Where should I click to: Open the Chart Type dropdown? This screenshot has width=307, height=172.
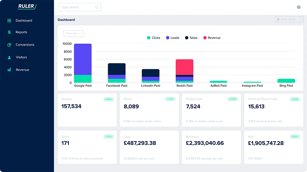pyautogui.click(x=74, y=33)
